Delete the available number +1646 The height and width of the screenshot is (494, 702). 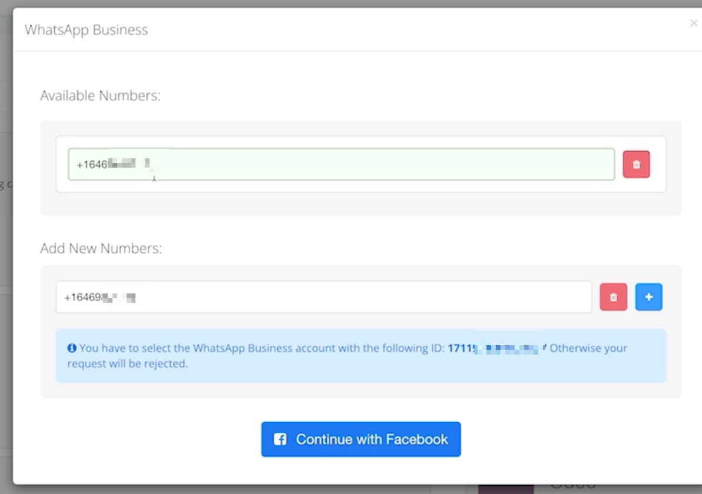[636, 165]
